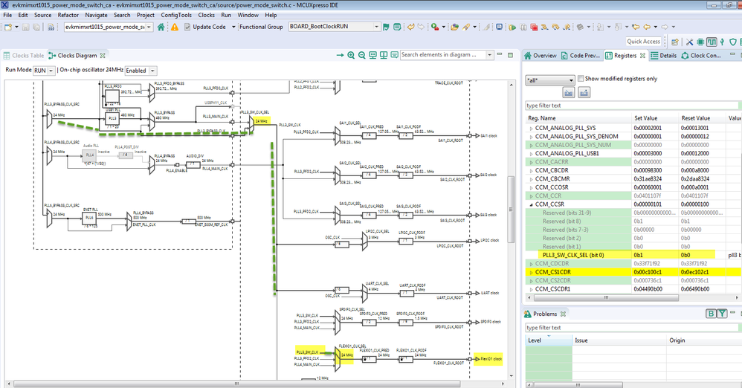Click highlighted 24 MHz PLL3_SW_CLK_SEL mux value

pos(261,120)
